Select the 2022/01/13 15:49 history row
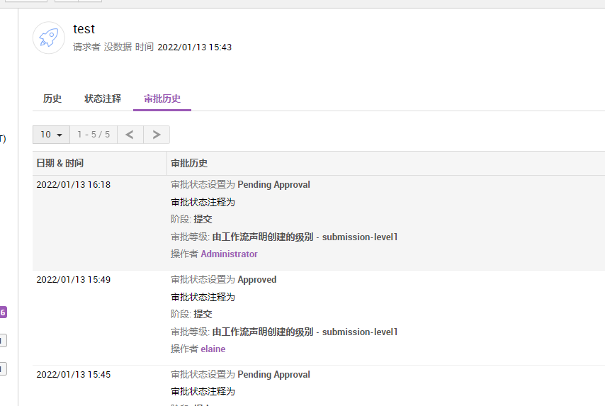The width and height of the screenshot is (605, 406). tap(74, 280)
